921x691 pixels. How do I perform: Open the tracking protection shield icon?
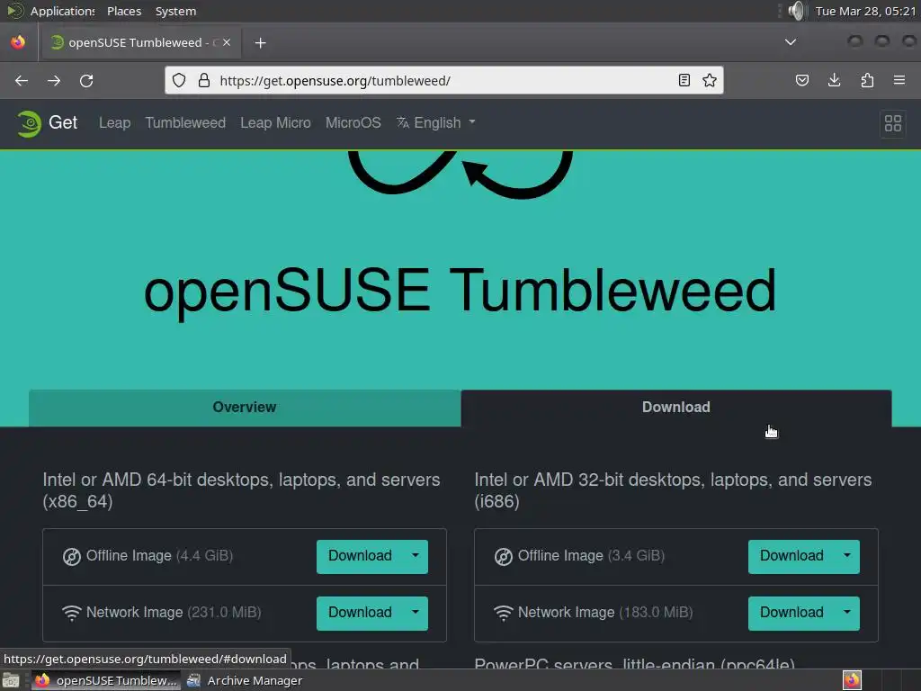tap(179, 80)
